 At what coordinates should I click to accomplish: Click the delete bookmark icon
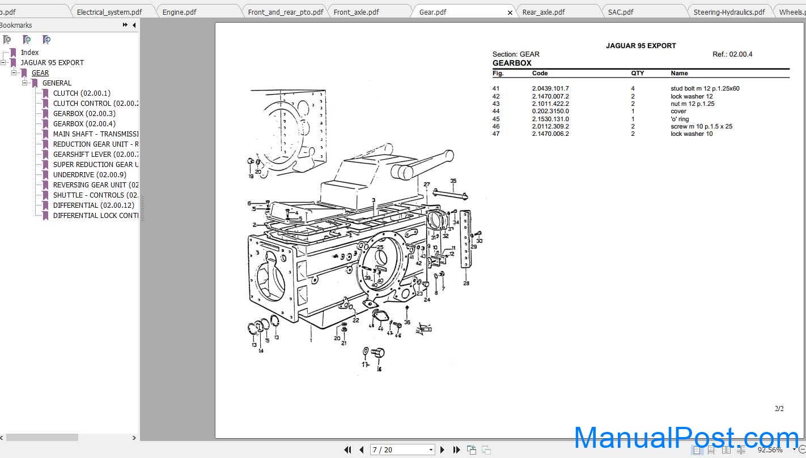coord(7,40)
